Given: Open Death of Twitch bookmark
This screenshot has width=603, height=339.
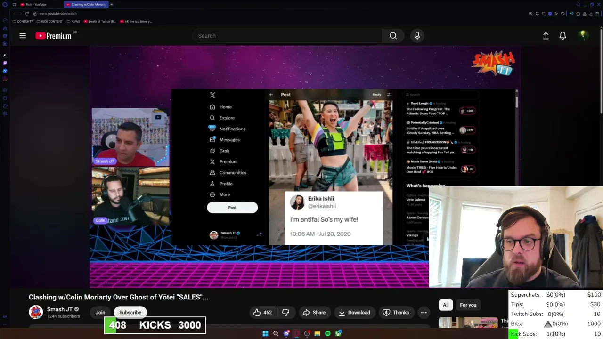Looking at the screenshot, I should point(100,21).
